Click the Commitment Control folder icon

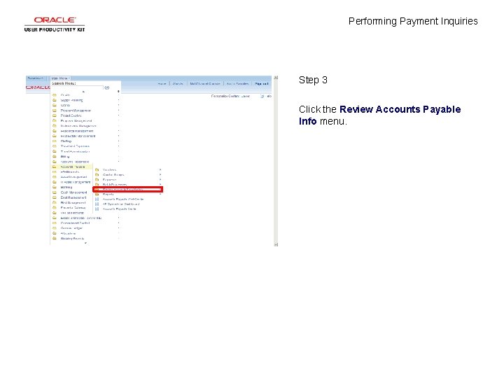pyautogui.click(x=55, y=223)
